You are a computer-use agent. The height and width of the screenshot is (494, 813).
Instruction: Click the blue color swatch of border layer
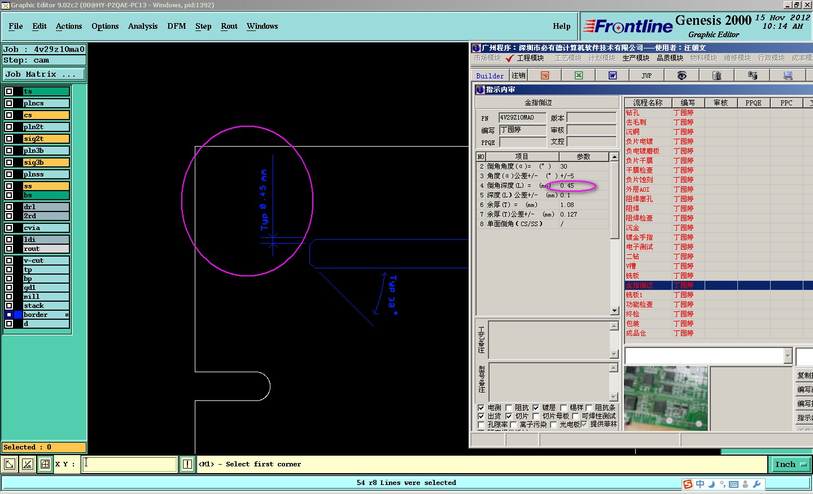[18, 315]
